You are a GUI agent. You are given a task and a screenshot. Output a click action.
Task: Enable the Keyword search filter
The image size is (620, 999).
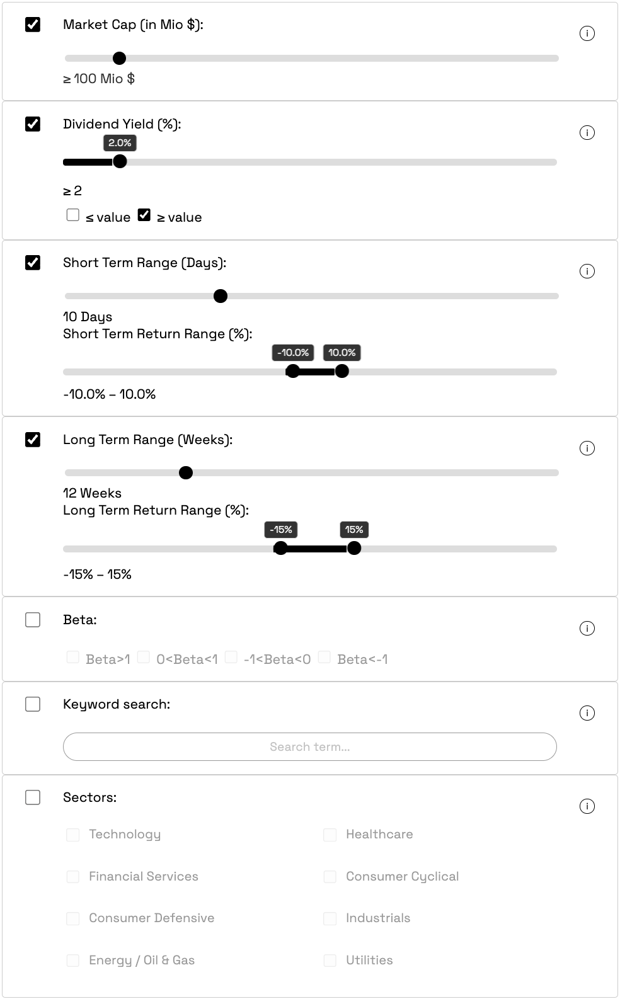33,704
